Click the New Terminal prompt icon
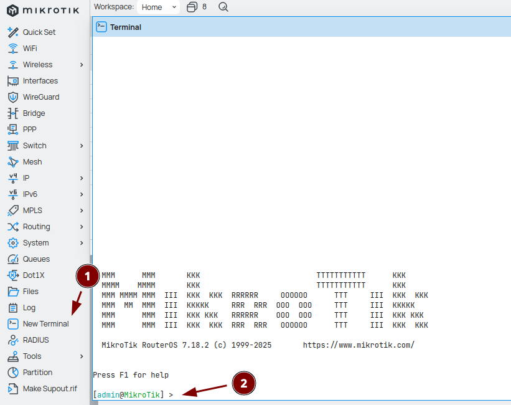This screenshot has width=511, height=405. coord(12,324)
